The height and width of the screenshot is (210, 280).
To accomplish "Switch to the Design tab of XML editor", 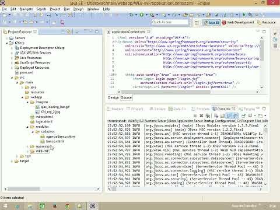I will pos(113,97).
